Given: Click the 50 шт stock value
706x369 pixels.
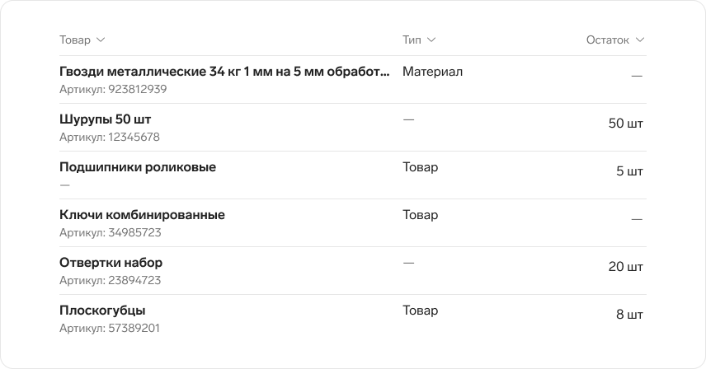Looking at the screenshot, I should (625, 124).
